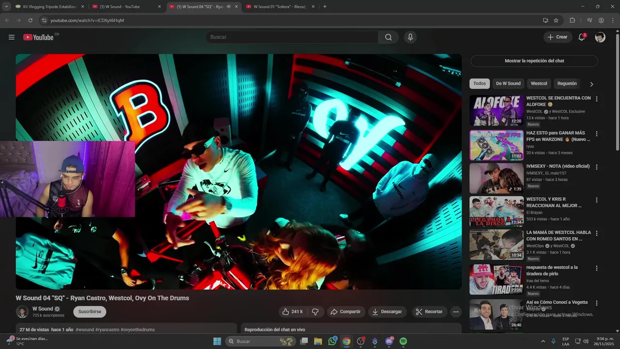620x349 pixels.
Task: Open the account avatar menu
Action: pyautogui.click(x=600, y=37)
